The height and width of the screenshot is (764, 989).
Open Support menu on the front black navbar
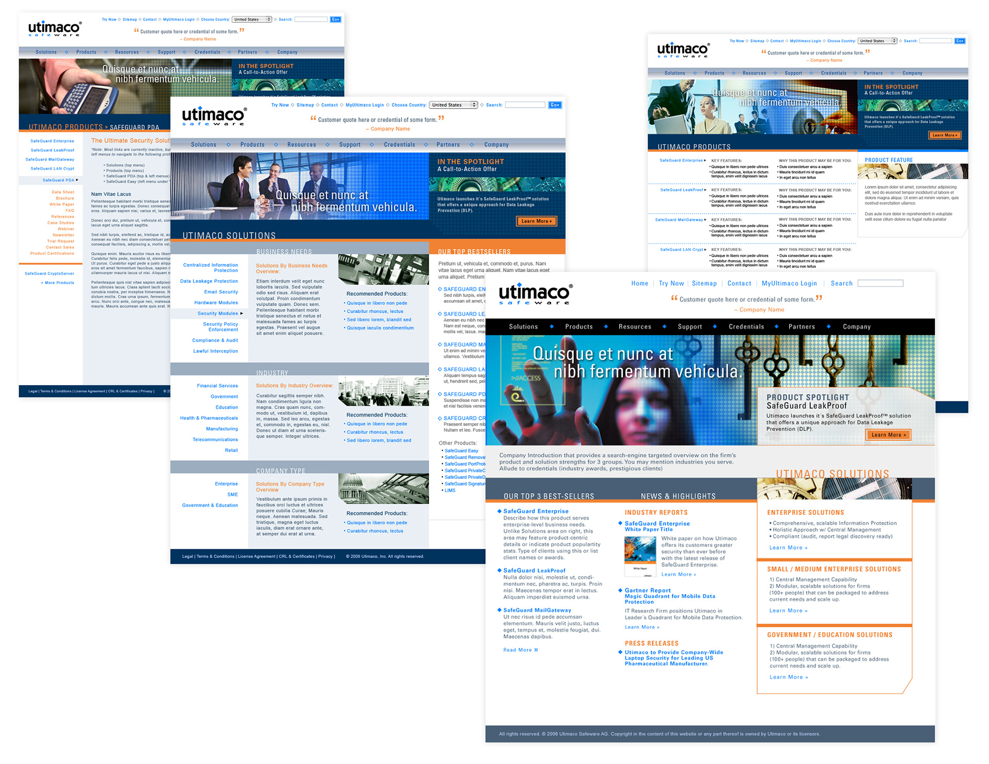pyautogui.click(x=690, y=327)
